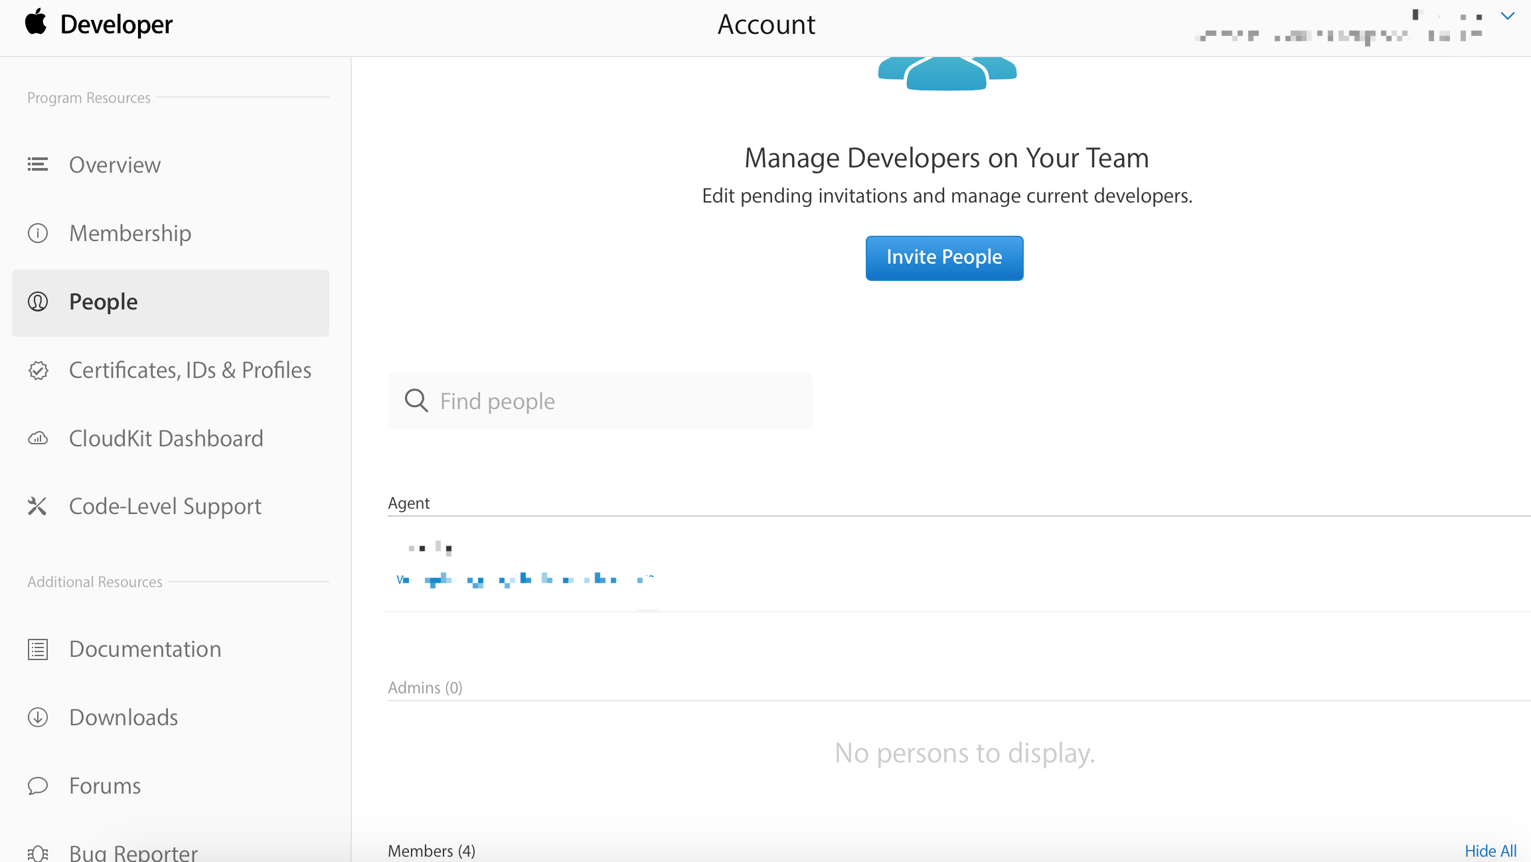1531x862 pixels.
Task: Click the Apple logo icon
Action: 37,23
